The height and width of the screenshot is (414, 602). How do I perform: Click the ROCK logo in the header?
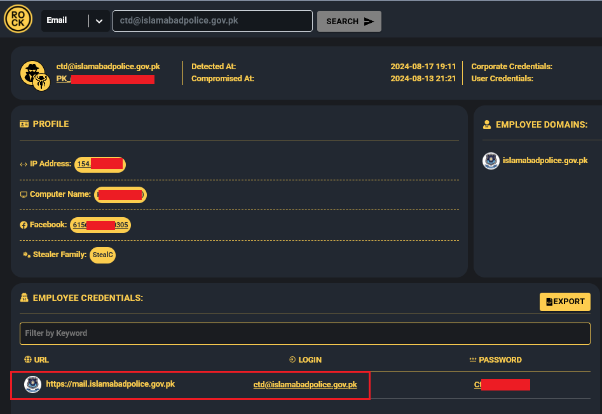(17, 20)
